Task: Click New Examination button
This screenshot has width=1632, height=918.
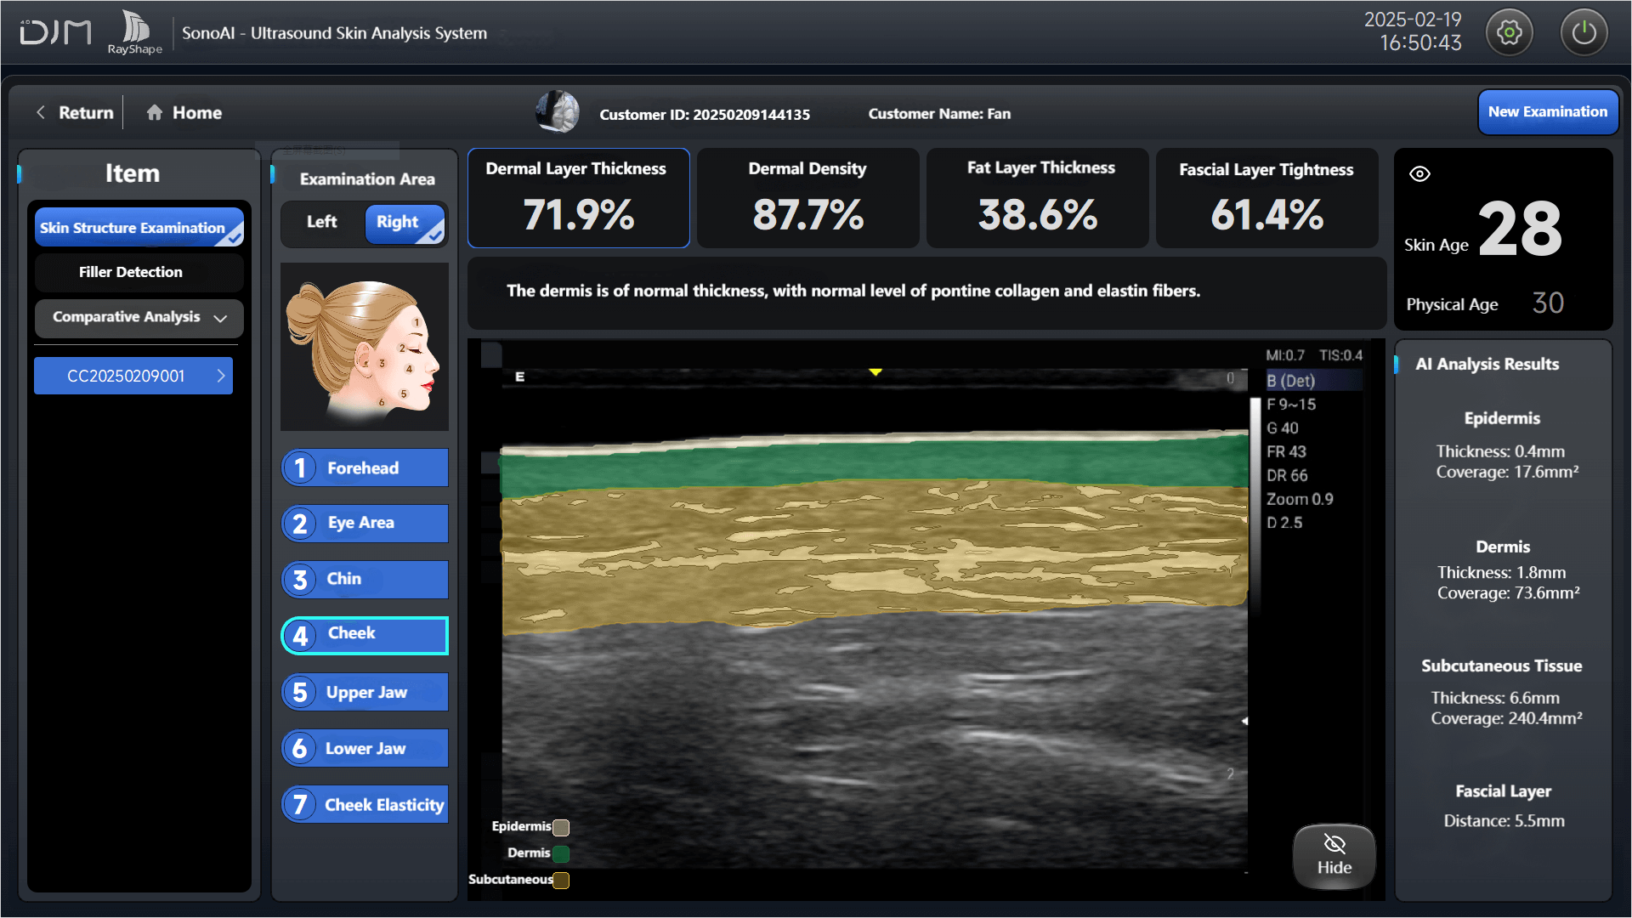Action: click(x=1547, y=112)
